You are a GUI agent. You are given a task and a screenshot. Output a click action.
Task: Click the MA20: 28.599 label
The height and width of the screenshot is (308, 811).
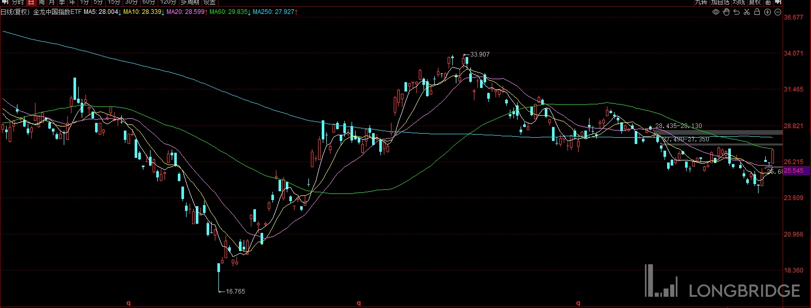pyautogui.click(x=186, y=12)
